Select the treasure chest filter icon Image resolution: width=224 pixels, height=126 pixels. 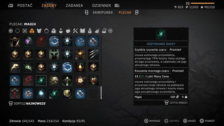pyautogui.click(x=104, y=31)
